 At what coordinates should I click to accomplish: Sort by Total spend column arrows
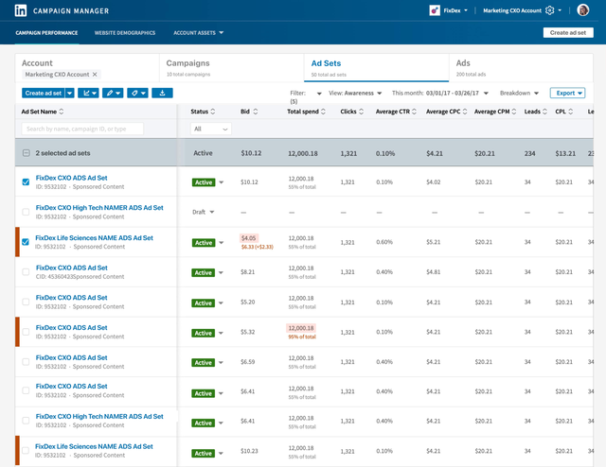[323, 112]
